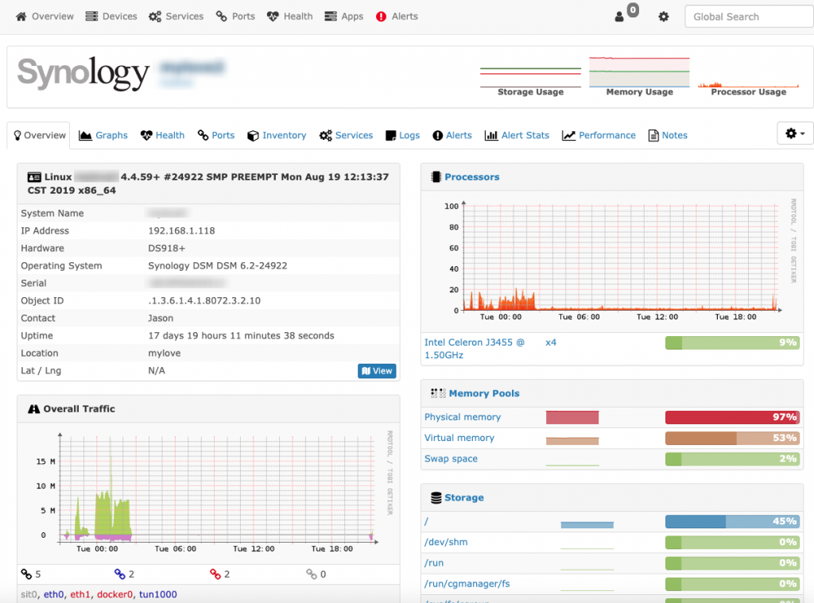Open the Overview home icon in top navigation
This screenshot has height=603, width=814.
point(21,17)
